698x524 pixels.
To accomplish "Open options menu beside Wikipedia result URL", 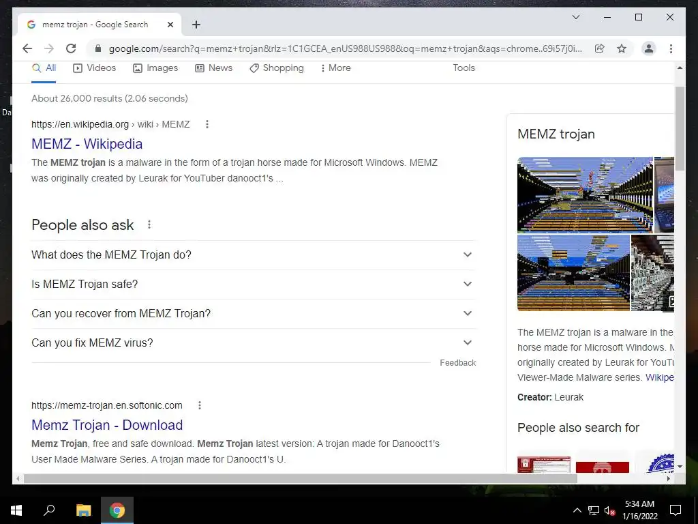I will tap(207, 124).
